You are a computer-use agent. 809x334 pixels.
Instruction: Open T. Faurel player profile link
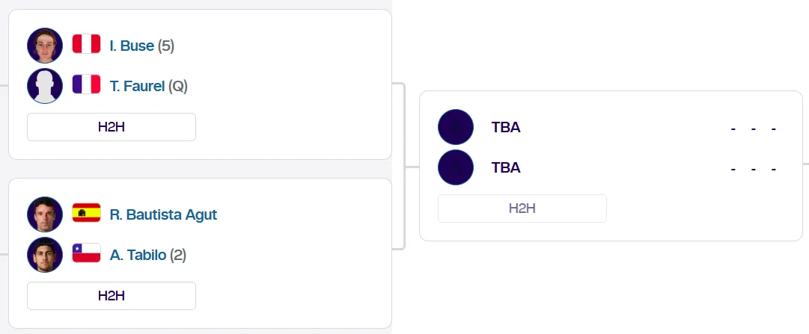tap(137, 86)
